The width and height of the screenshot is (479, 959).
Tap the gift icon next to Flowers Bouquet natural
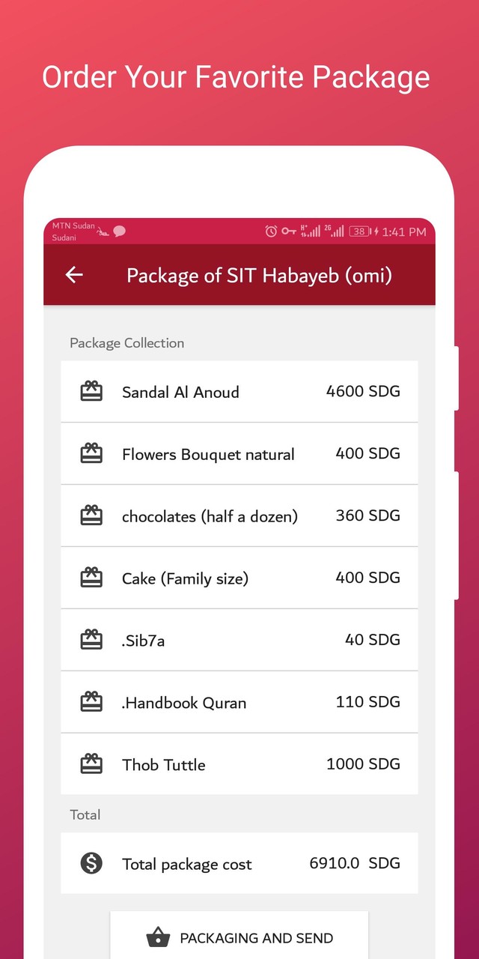click(91, 453)
